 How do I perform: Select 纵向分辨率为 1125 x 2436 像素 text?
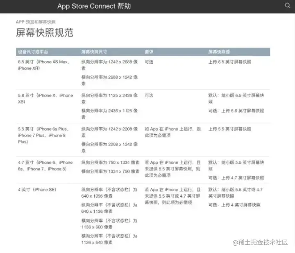pyautogui.click(x=109, y=99)
